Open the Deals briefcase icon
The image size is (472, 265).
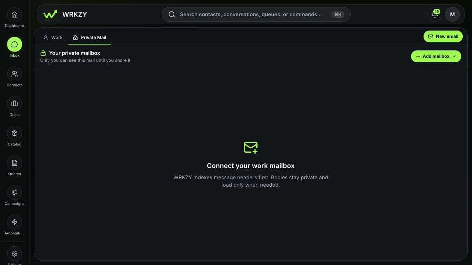coord(14,104)
